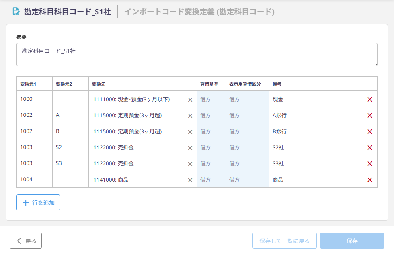Edit the 備考 cell reading S3社
The height and width of the screenshot is (253, 394).
[316, 163]
